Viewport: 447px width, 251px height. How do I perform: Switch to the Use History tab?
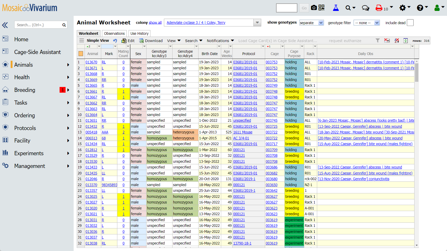139,33
